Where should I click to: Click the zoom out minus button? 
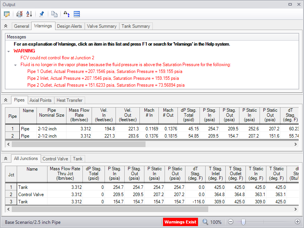click(230, 222)
